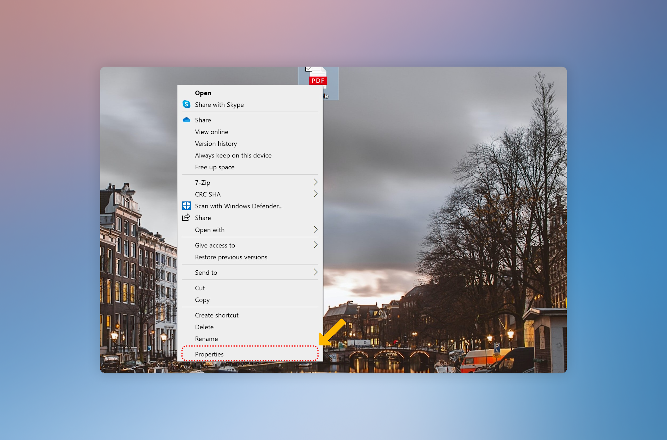The height and width of the screenshot is (440, 667).
Task: Toggle the checkbox on the PDF file
Action: click(309, 69)
